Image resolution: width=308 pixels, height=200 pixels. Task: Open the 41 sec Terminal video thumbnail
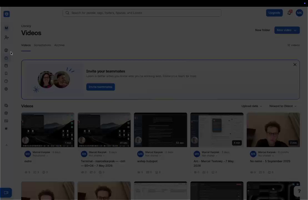(x=104, y=130)
